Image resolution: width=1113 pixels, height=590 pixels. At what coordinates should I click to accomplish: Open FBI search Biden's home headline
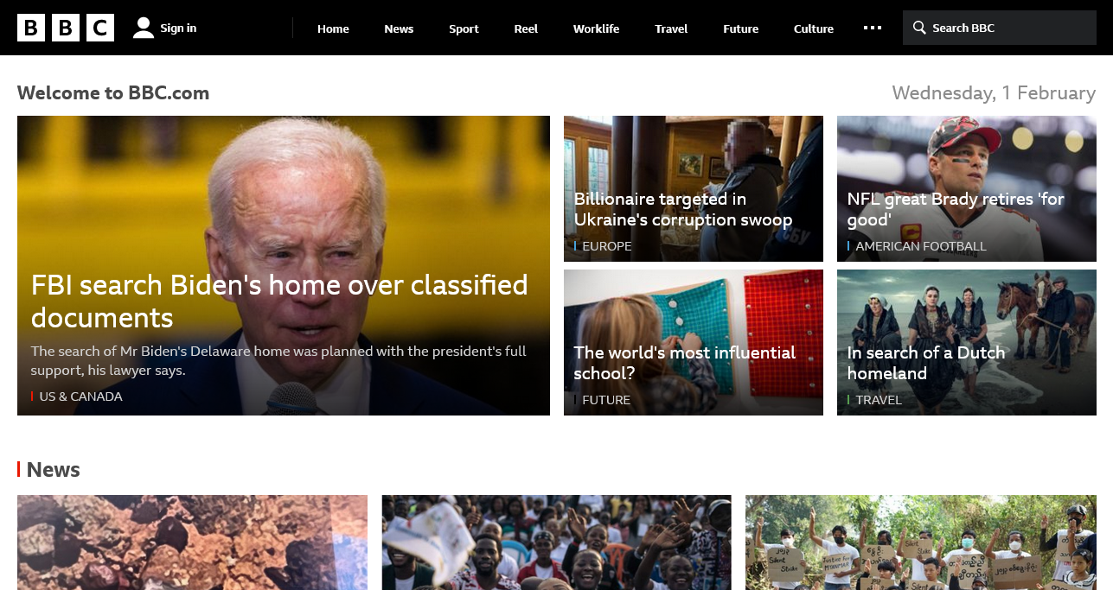pos(279,301)
